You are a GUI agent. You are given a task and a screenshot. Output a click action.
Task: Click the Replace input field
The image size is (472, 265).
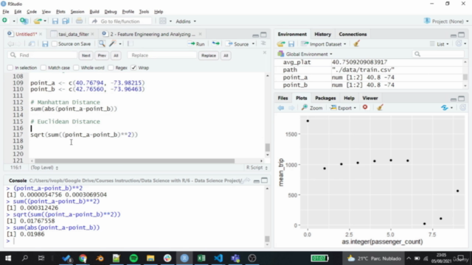click(x=162, y=55)
